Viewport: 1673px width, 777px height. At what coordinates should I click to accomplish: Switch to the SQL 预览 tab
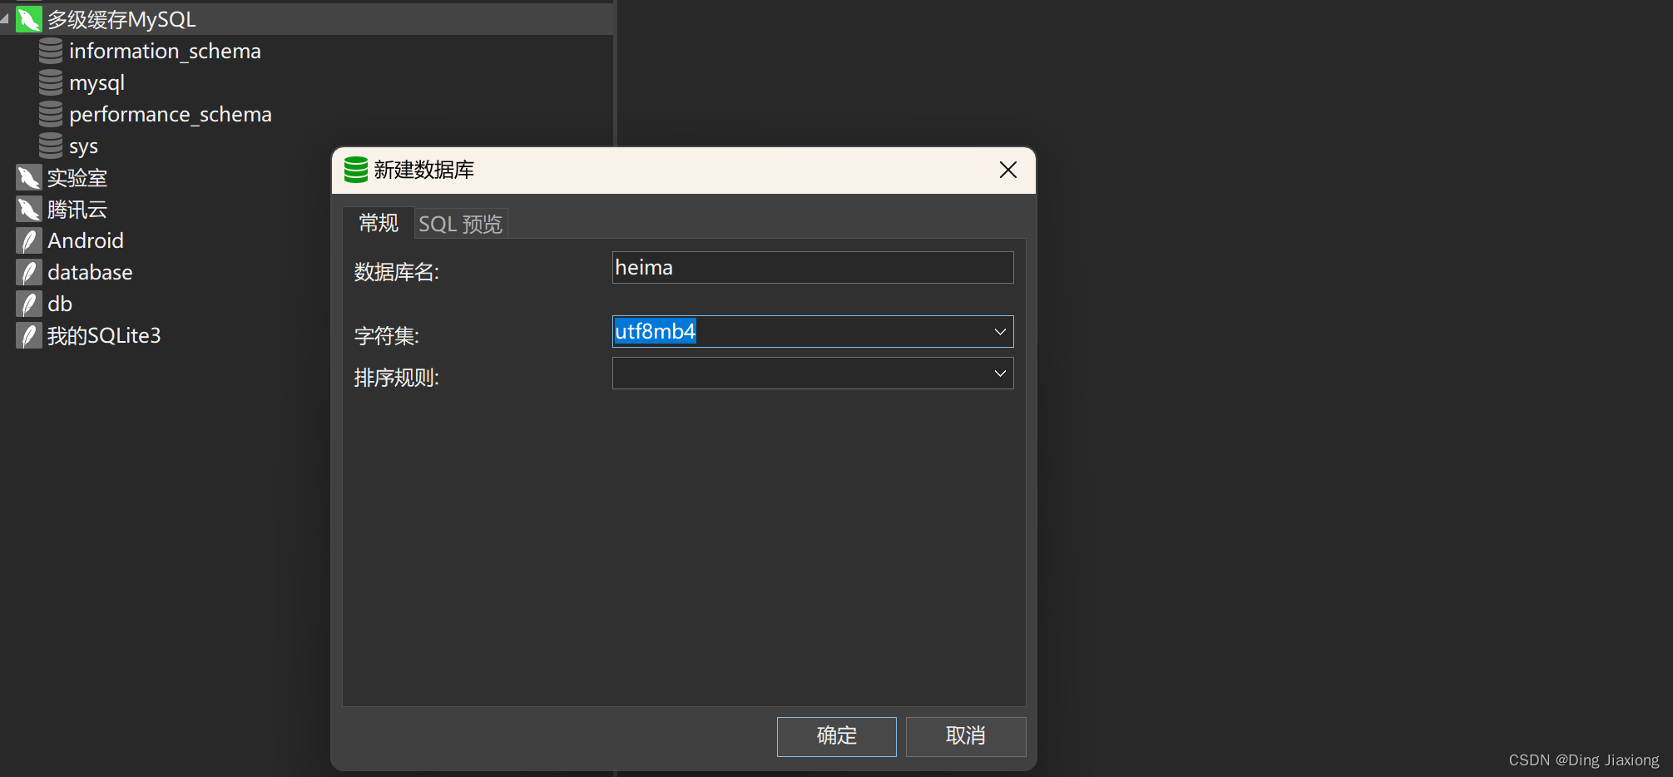tap(461, 224)
